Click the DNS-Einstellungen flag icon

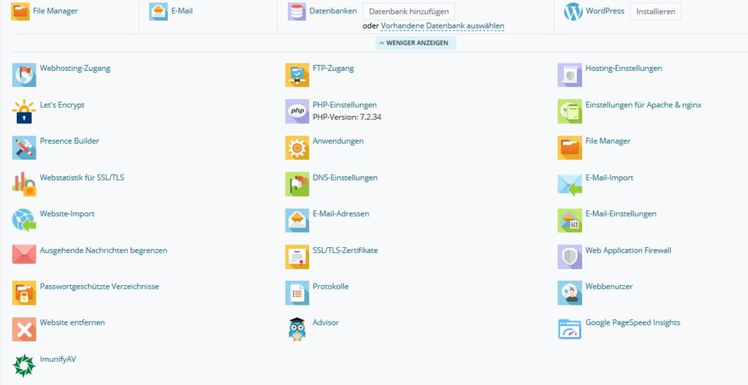click(297, 184)
